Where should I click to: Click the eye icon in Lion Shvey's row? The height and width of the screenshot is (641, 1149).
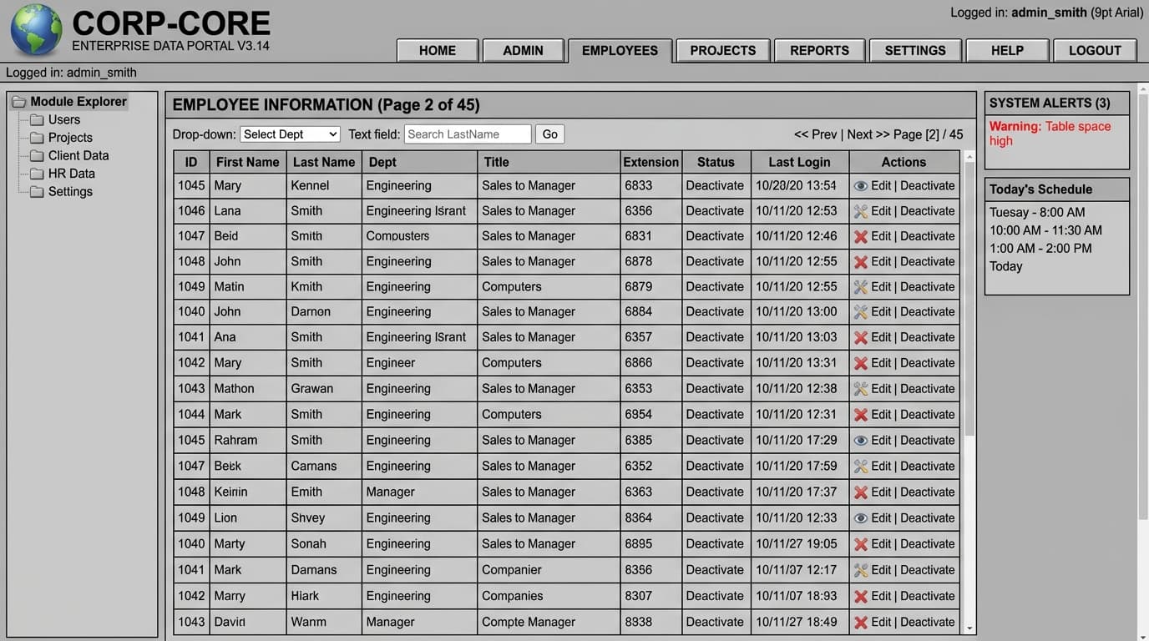tap(861, 517)
